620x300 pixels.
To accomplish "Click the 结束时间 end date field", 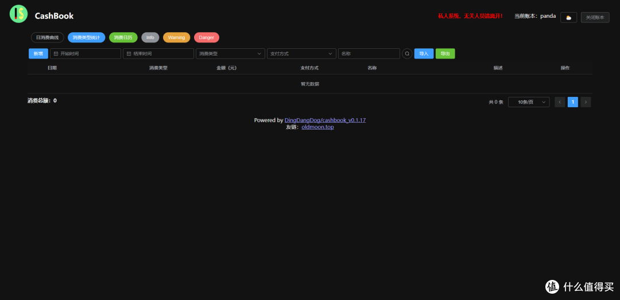I will 158,53.
